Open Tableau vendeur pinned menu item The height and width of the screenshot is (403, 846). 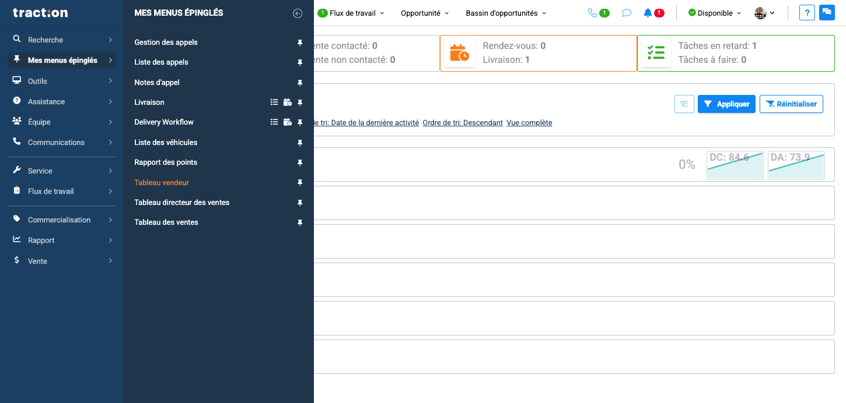pos(162,183)
